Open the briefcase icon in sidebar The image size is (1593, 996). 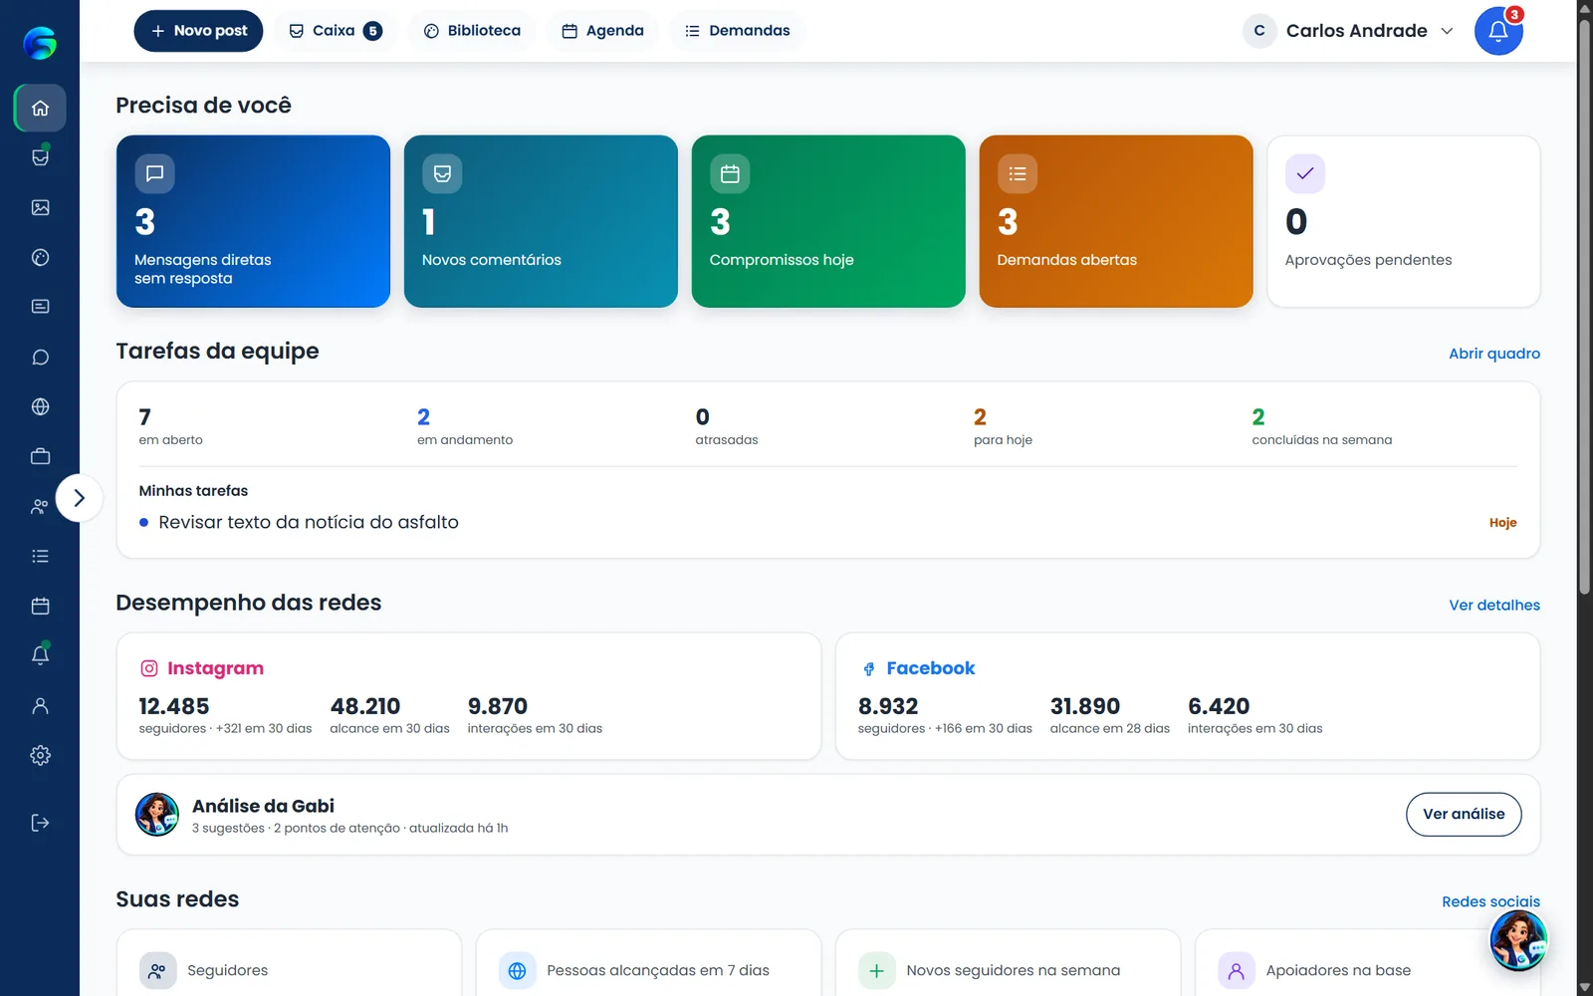[x=40, y=456]
